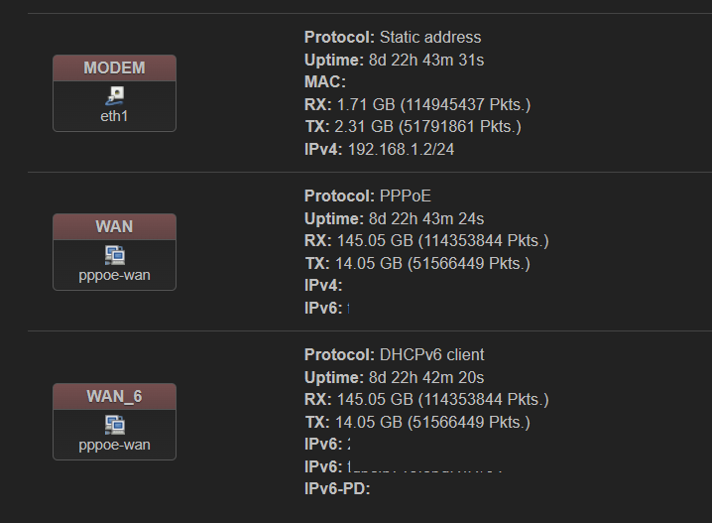712x523 pixels.
Task: Click the MODEM uptime 8d 22h 43m 31s
Action: pos(426,60)
